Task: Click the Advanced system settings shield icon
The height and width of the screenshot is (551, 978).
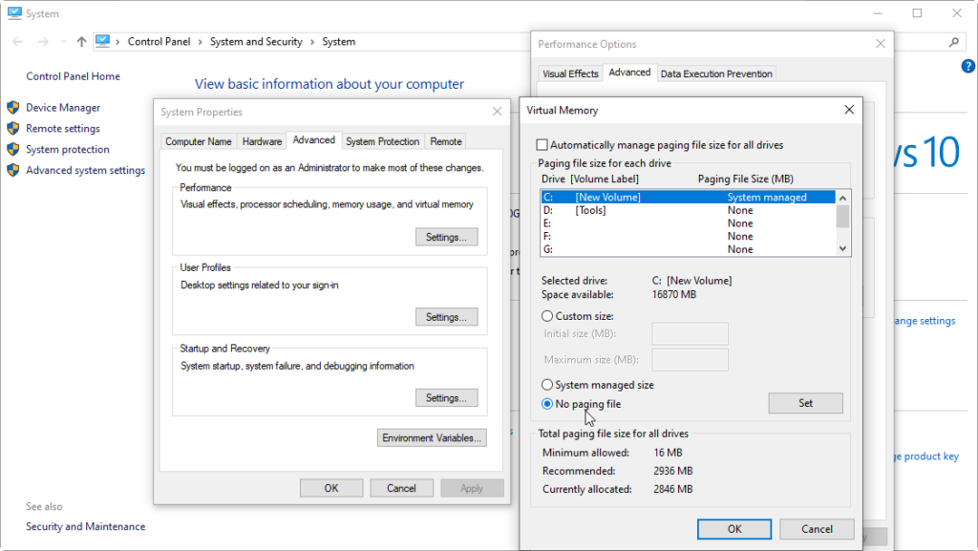Action: pos(13,170)
